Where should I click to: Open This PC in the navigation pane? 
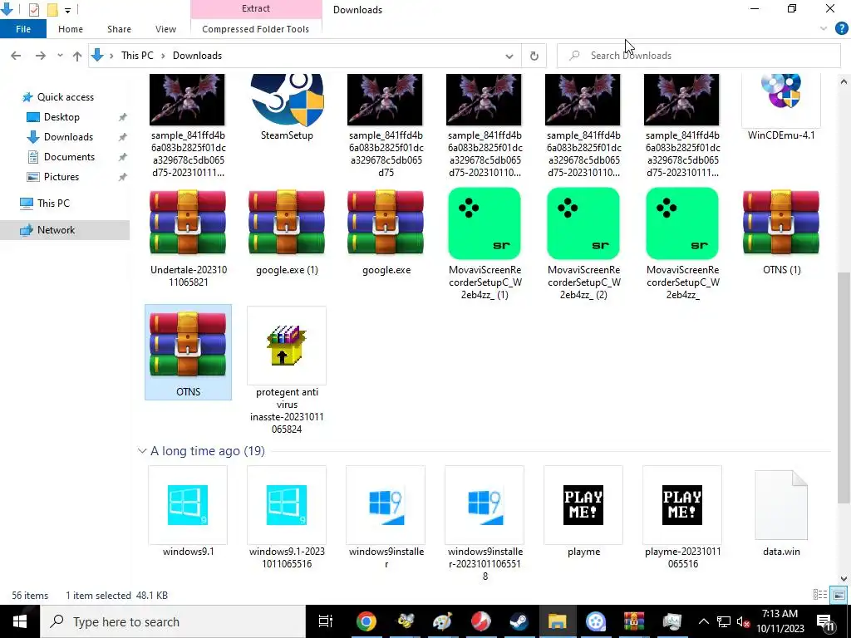(x=53, y=204)
